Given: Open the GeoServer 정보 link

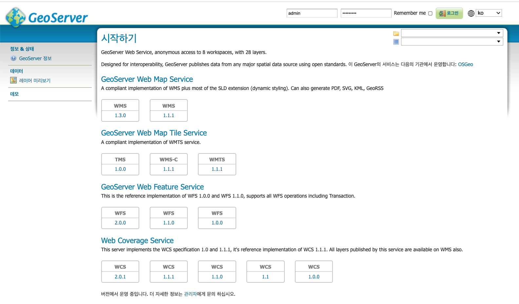Looking at the screenshot, I should pyautogui.click(x=35, y=58).
